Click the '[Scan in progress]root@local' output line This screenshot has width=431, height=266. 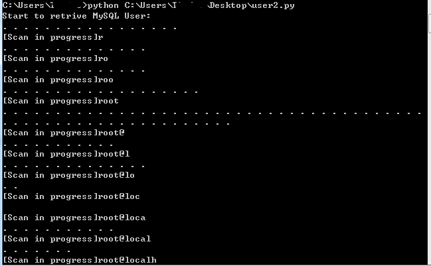(x=76, y=239)
